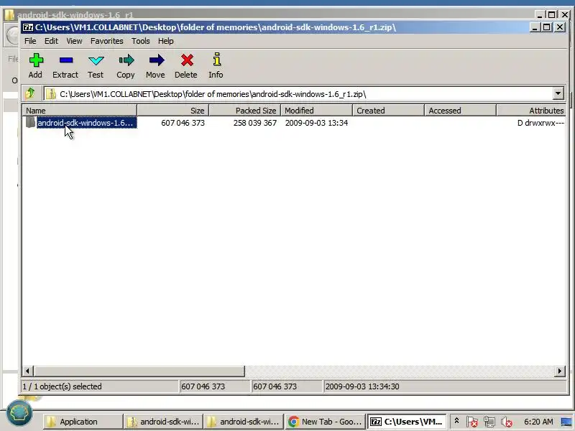Minimize the 7-Zip window
The width and height of the screenshot is (575, 431).
point(535,27)
